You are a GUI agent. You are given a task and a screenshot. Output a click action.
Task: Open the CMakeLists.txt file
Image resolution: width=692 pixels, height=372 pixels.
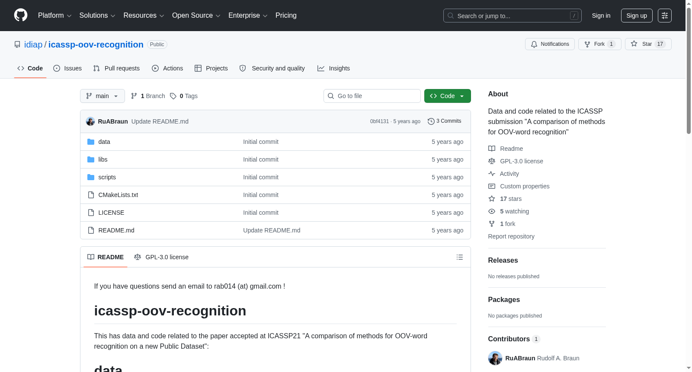118,195
